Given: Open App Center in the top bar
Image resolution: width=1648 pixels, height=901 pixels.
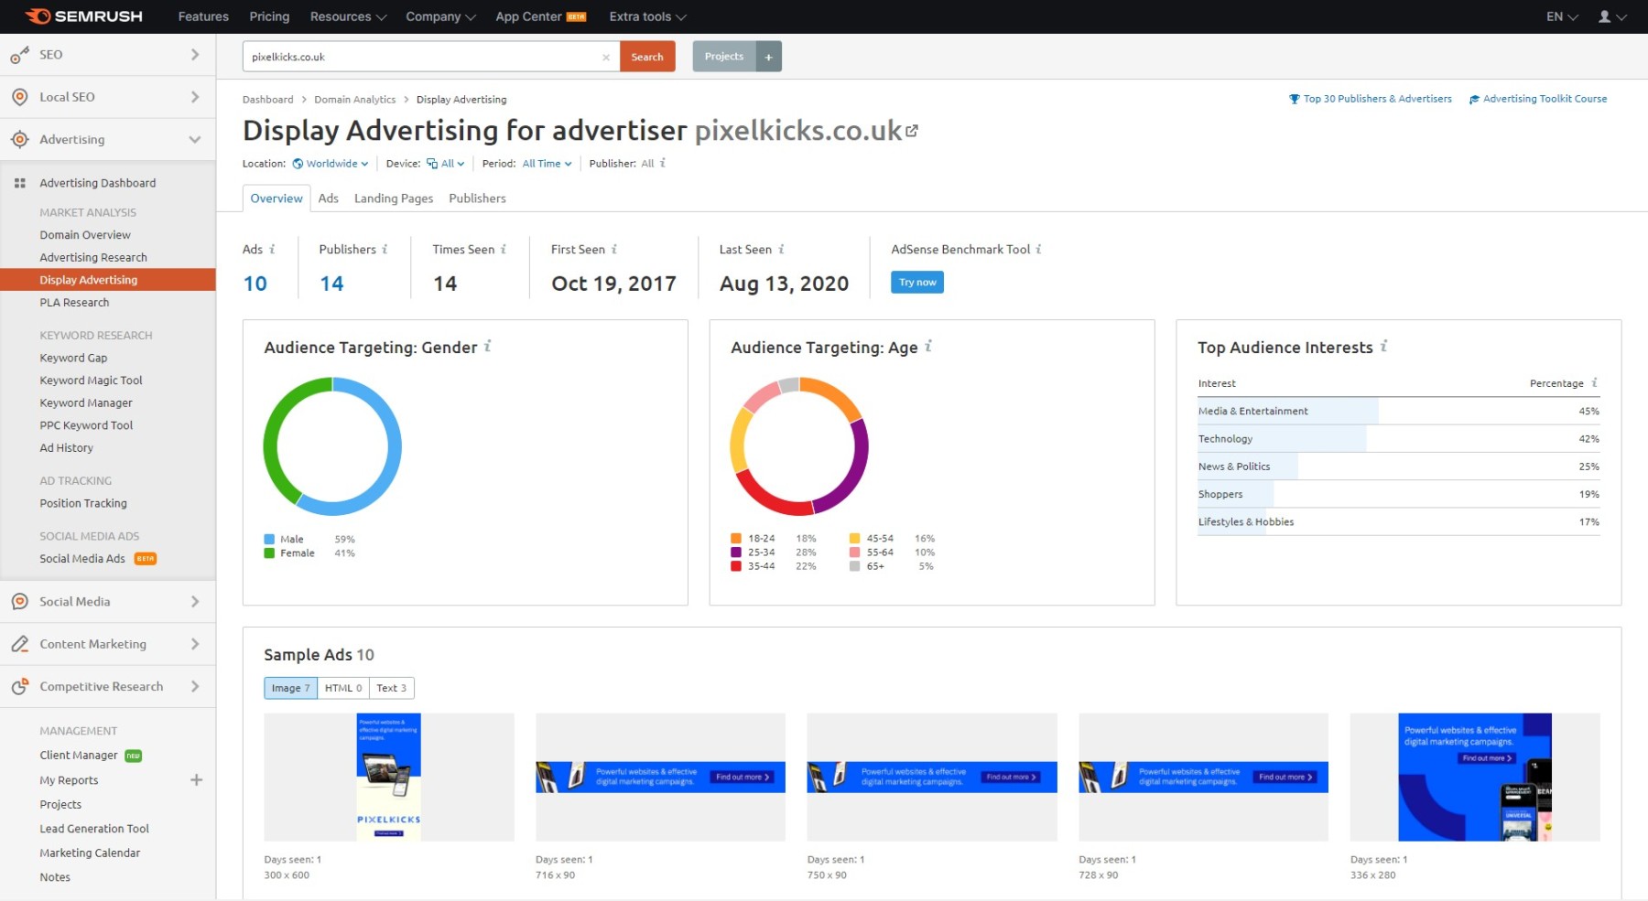Looking at the screenshot, I should click(x=540, y=16).
